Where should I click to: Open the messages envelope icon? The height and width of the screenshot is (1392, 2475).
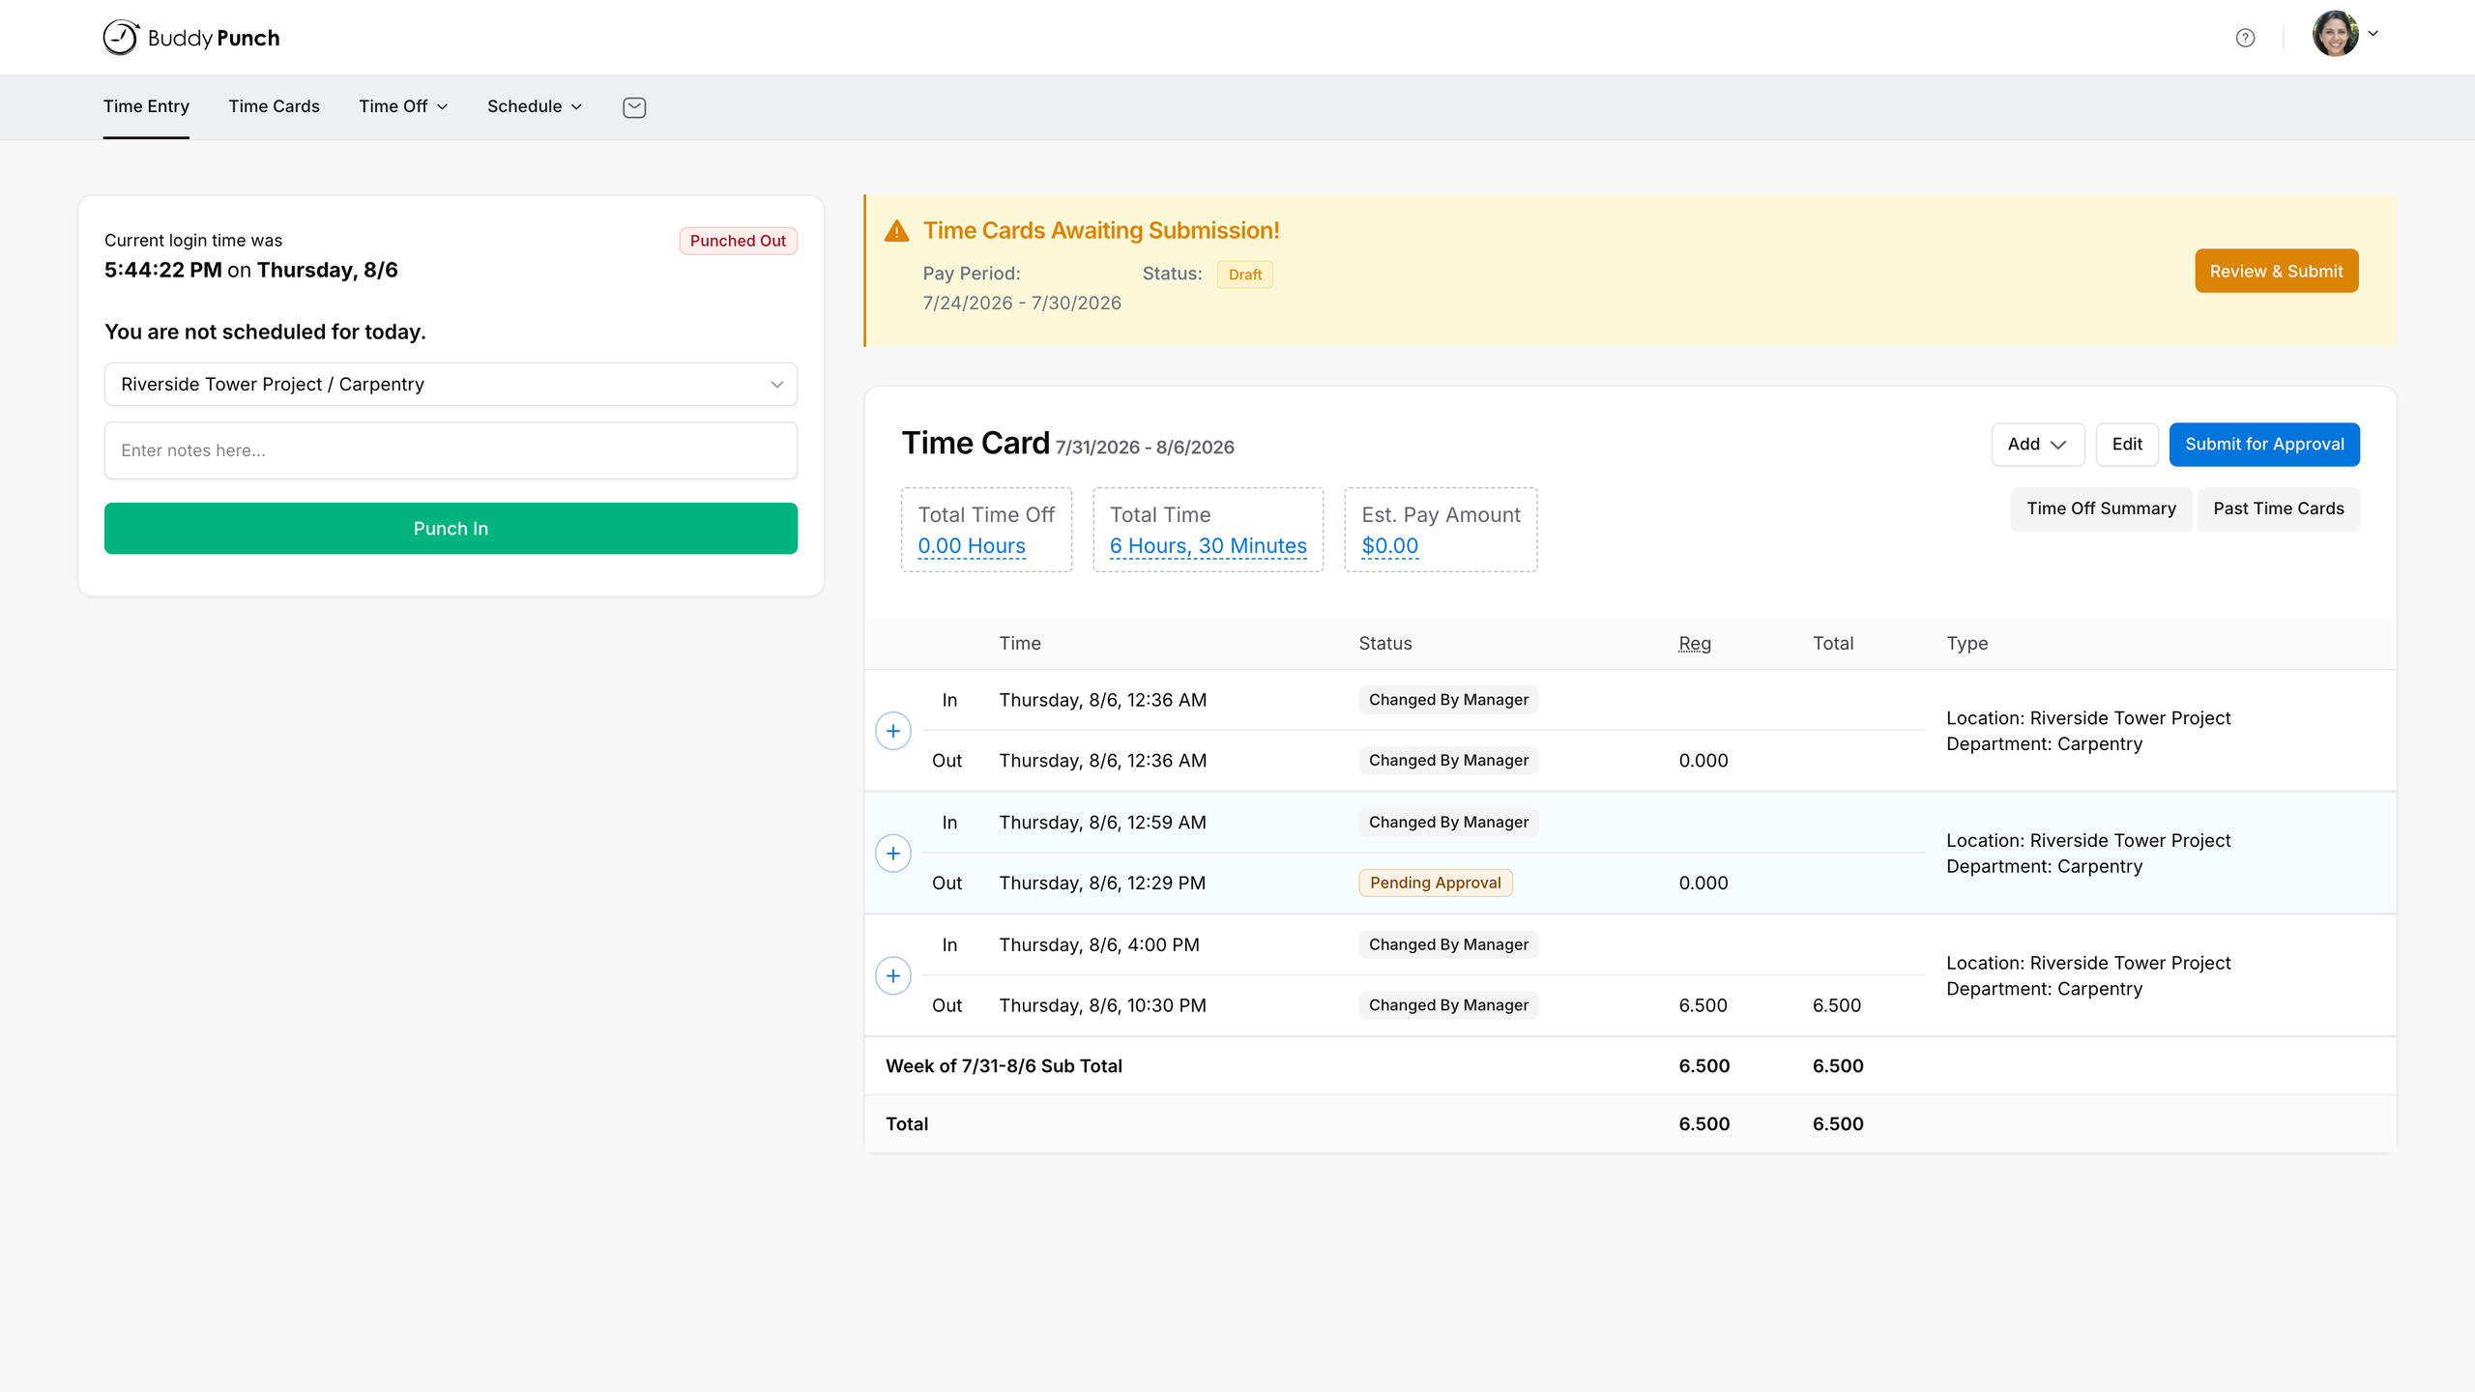[x=634, y=107]
